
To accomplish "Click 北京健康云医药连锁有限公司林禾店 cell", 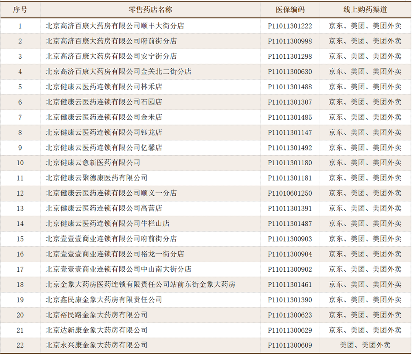I will pos(104,87).
